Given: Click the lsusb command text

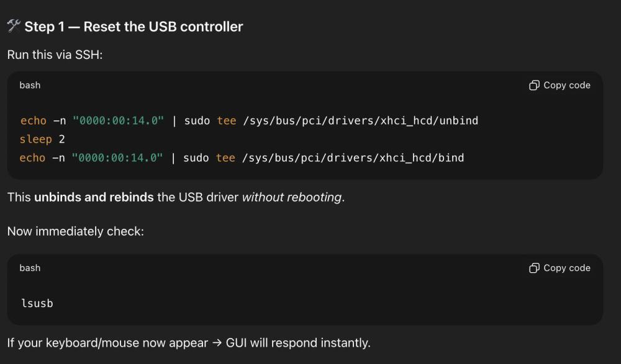Looking at the screenshot, I should click(x=37, y=304).
